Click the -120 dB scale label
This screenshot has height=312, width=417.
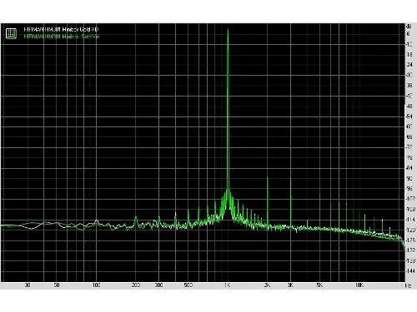pos(410,230)
